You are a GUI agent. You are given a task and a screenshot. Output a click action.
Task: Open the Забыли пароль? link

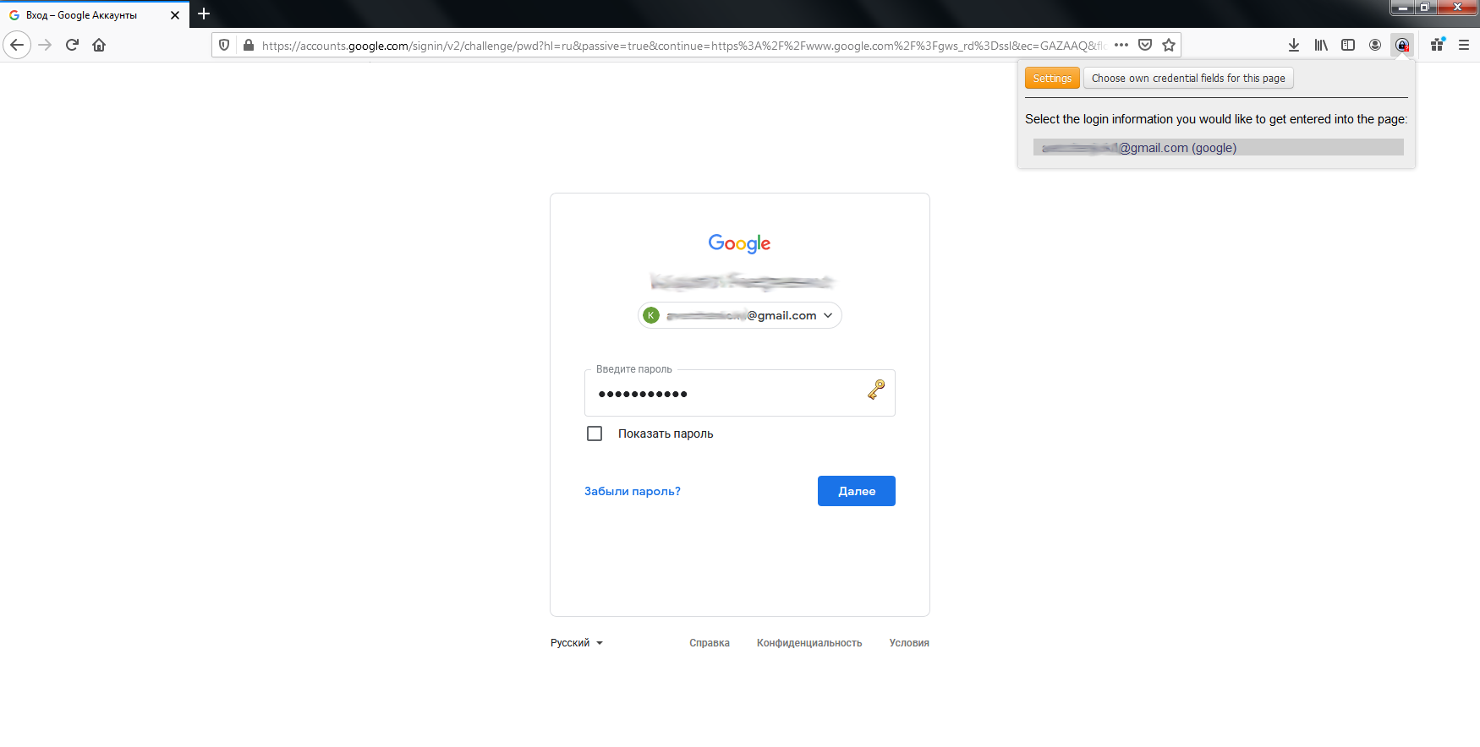click(x=633, y=491)
